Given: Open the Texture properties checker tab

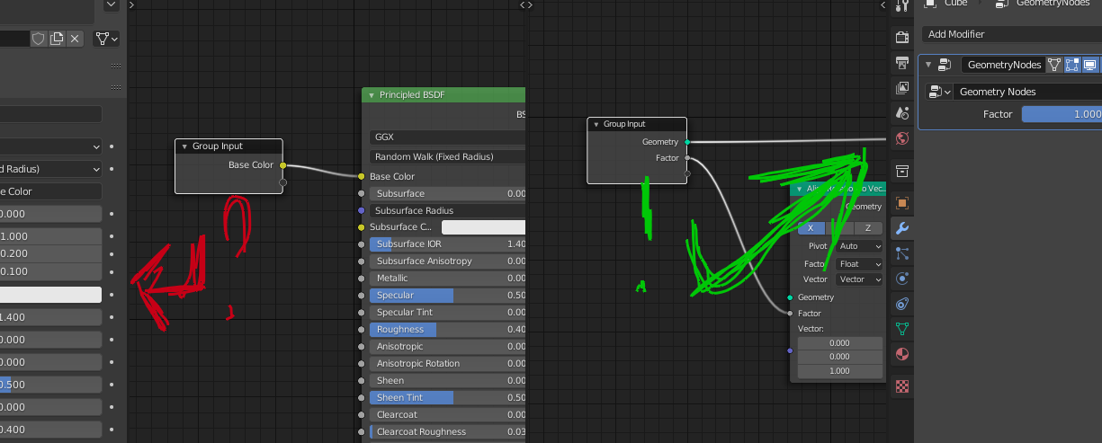Looking at the screenshot, I should tap(902, 386).
